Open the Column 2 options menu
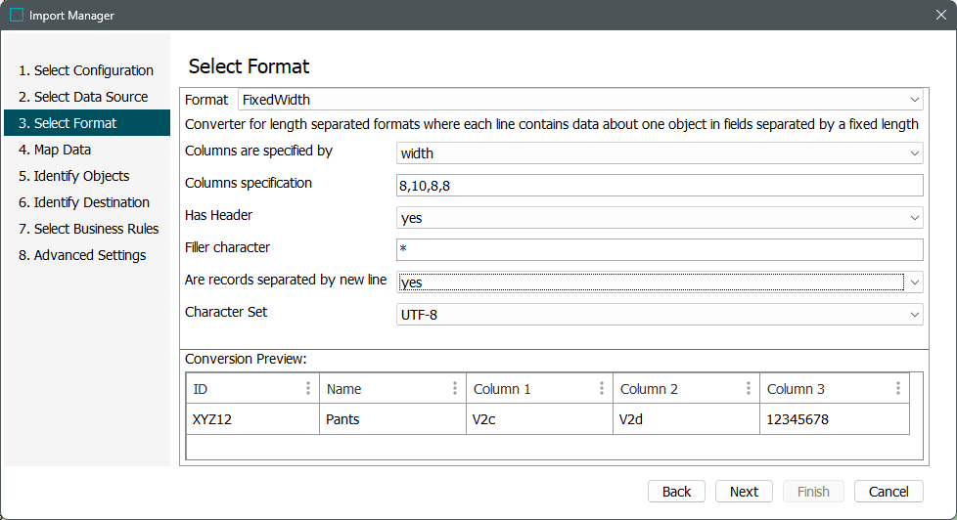 point(749,388)
